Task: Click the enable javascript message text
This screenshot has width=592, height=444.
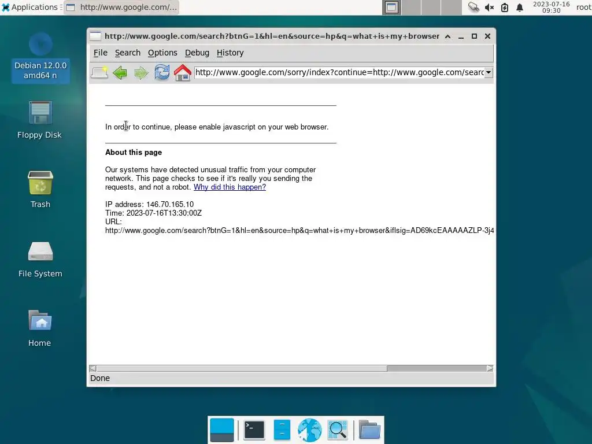Action: click(217, 127)
